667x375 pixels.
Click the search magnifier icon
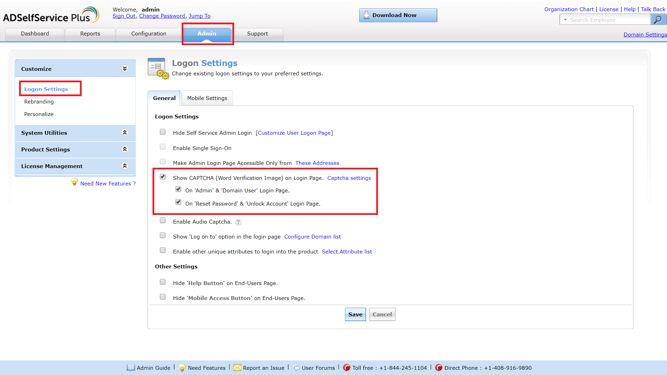pyautogui.click(x=658, y=20)
